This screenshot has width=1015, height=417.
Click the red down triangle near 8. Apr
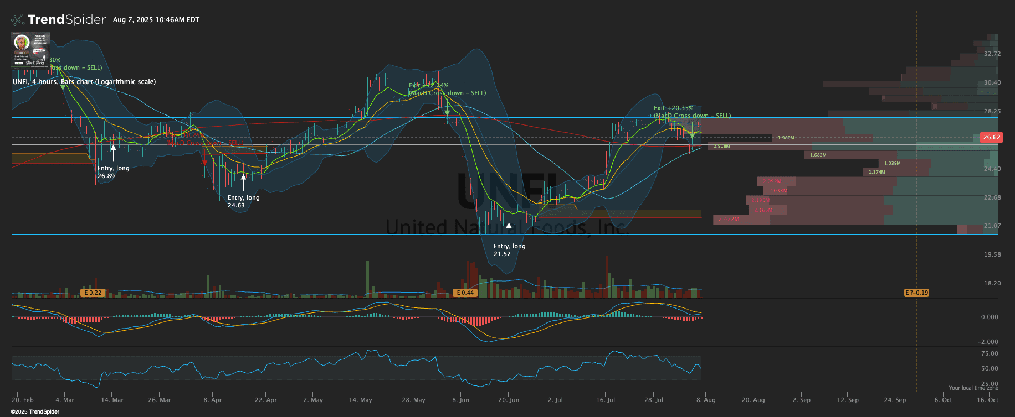click(x=204, y=163)
